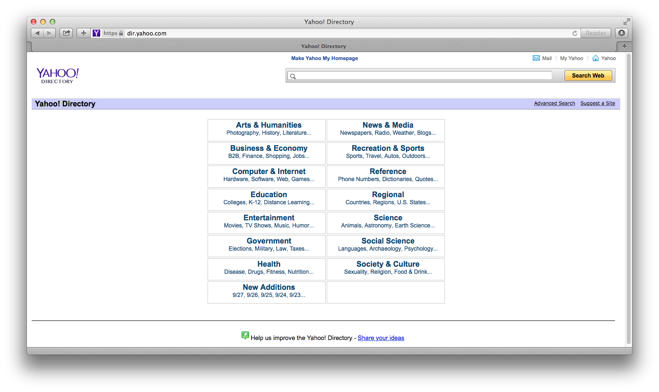Image resolution: width=659 pixels, height=392 pixels.
Task: Click the Yahoo! Directory logo
Action: (58, 76)
